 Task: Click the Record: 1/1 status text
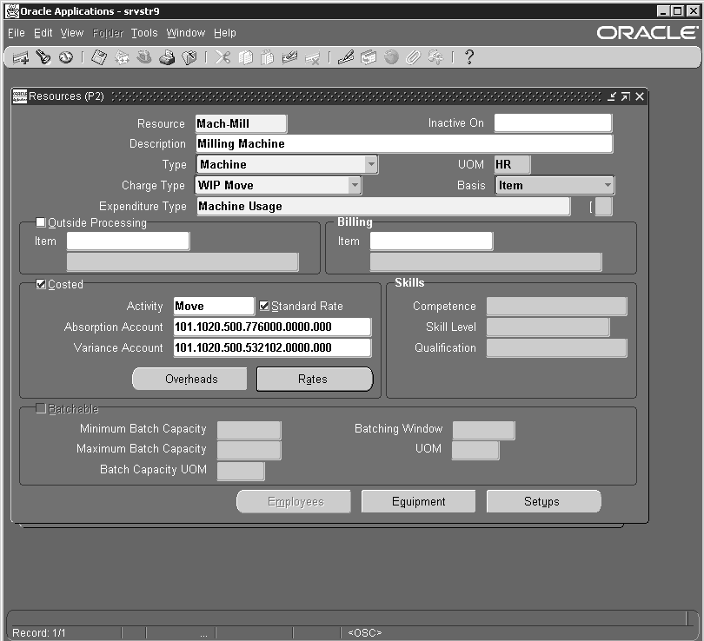click(x=38, y=632)
